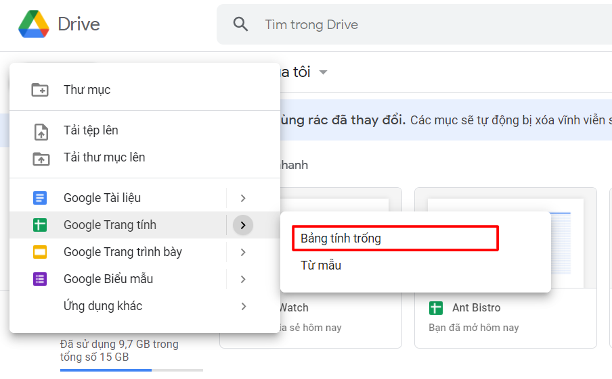Screen dimensions: 612x379
Task: Expand the Ứng dụng khác submenu arrow
Action: pos(243,306)
